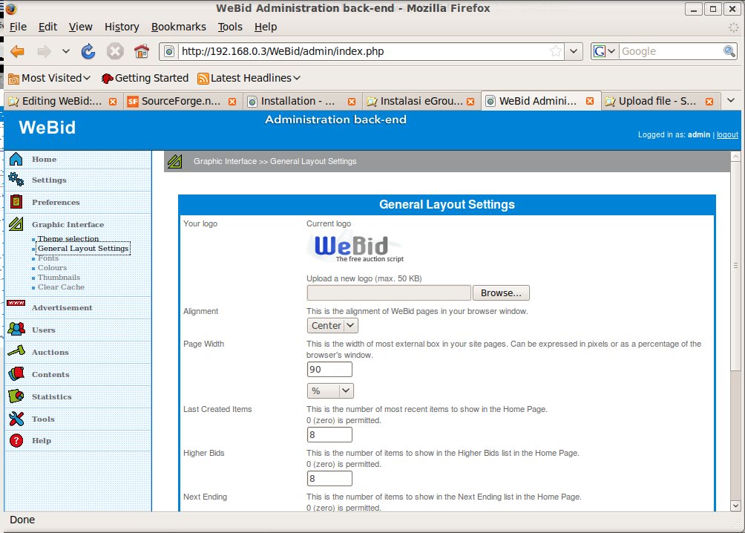Open Getting Started bookmark
The height and width of the screenshot is (533, 745).
click(x=145, y=78)
